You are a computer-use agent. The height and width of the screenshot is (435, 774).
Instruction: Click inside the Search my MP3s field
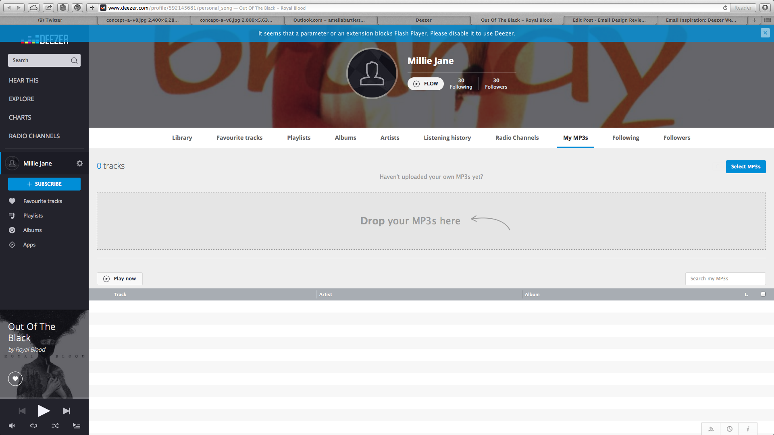pyautogui.click(x=725, y=278)
